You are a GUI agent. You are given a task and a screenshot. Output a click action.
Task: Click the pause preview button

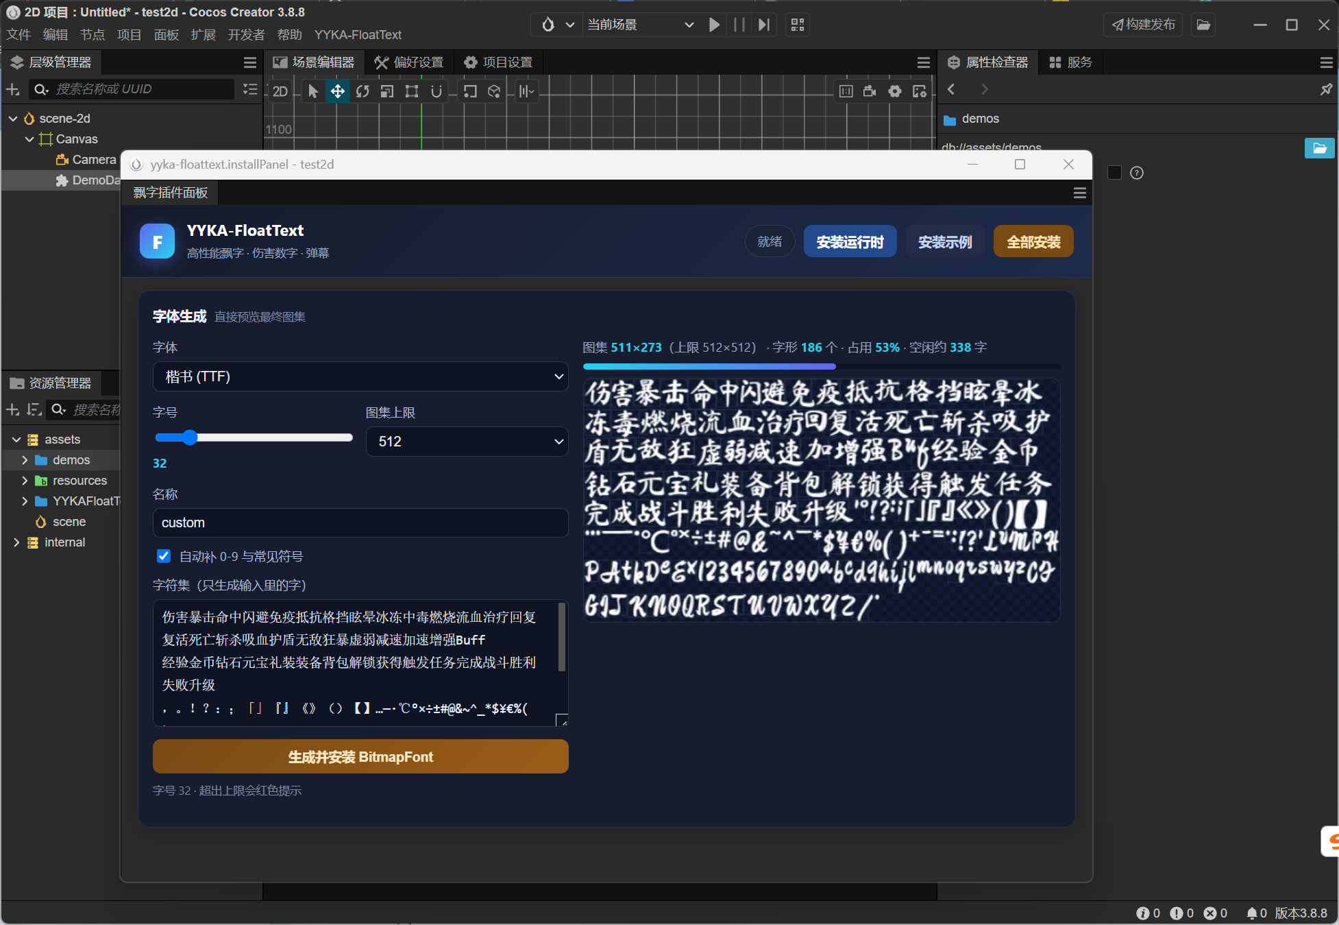[x=739, y=25]
